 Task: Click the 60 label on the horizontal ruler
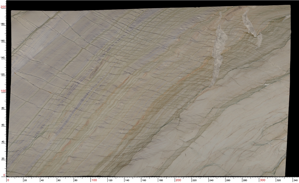point(59,180)
